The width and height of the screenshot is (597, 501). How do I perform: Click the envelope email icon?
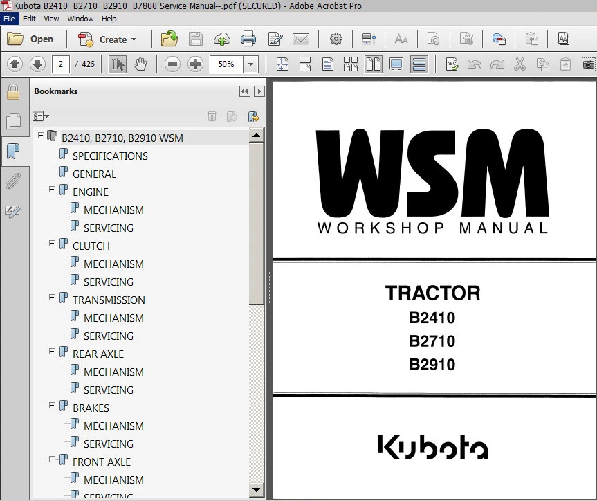[301, 39]
